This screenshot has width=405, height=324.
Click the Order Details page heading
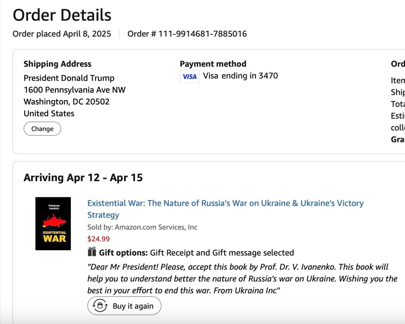coord(62,15)
